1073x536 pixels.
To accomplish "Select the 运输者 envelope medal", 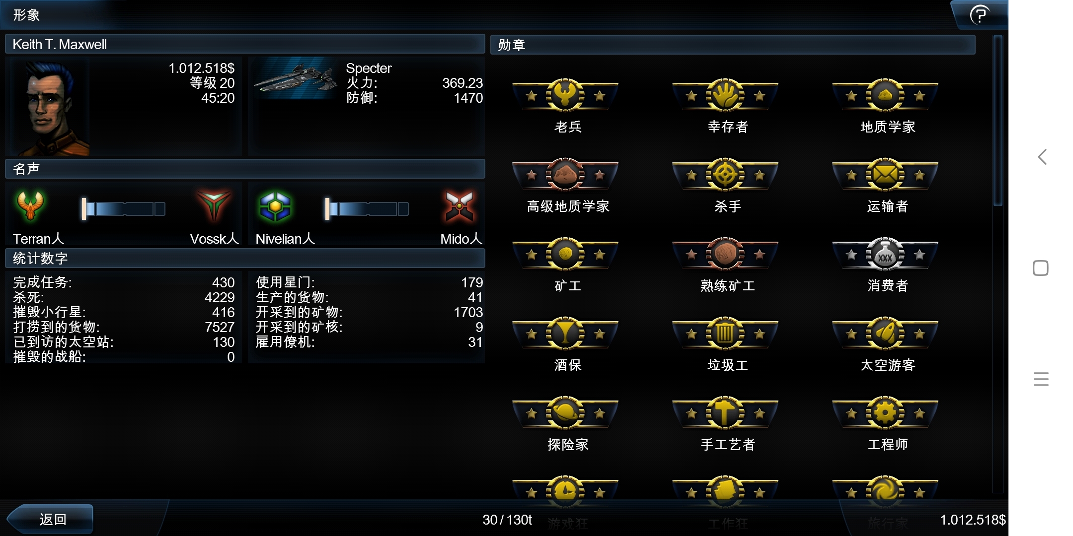I will tap(885, 174).
